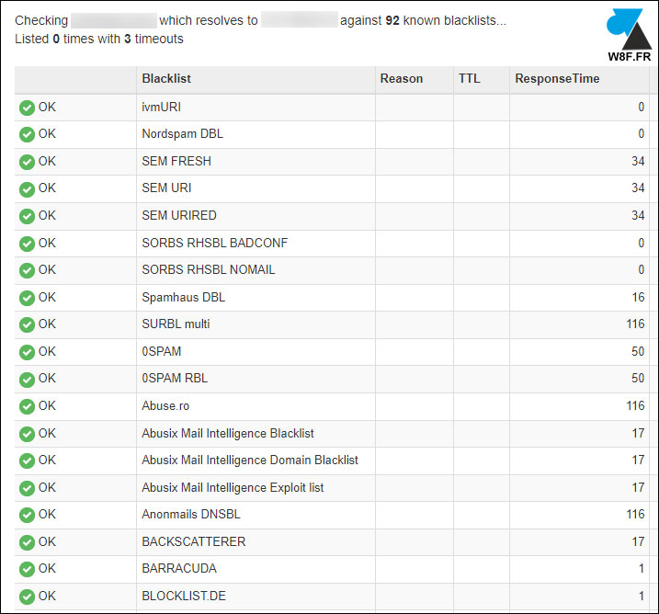Select the SEM URI blacklist name
The width and height of the screenshot is (659, 614).
(x=166, y=188)
